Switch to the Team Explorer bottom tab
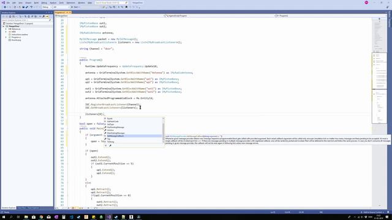The height and width of the screenshot is (220, 392). (33, 208)
